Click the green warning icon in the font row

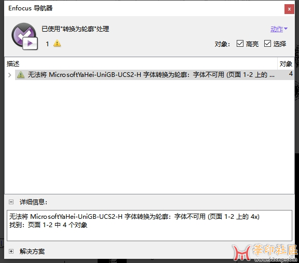pos(21,75)
